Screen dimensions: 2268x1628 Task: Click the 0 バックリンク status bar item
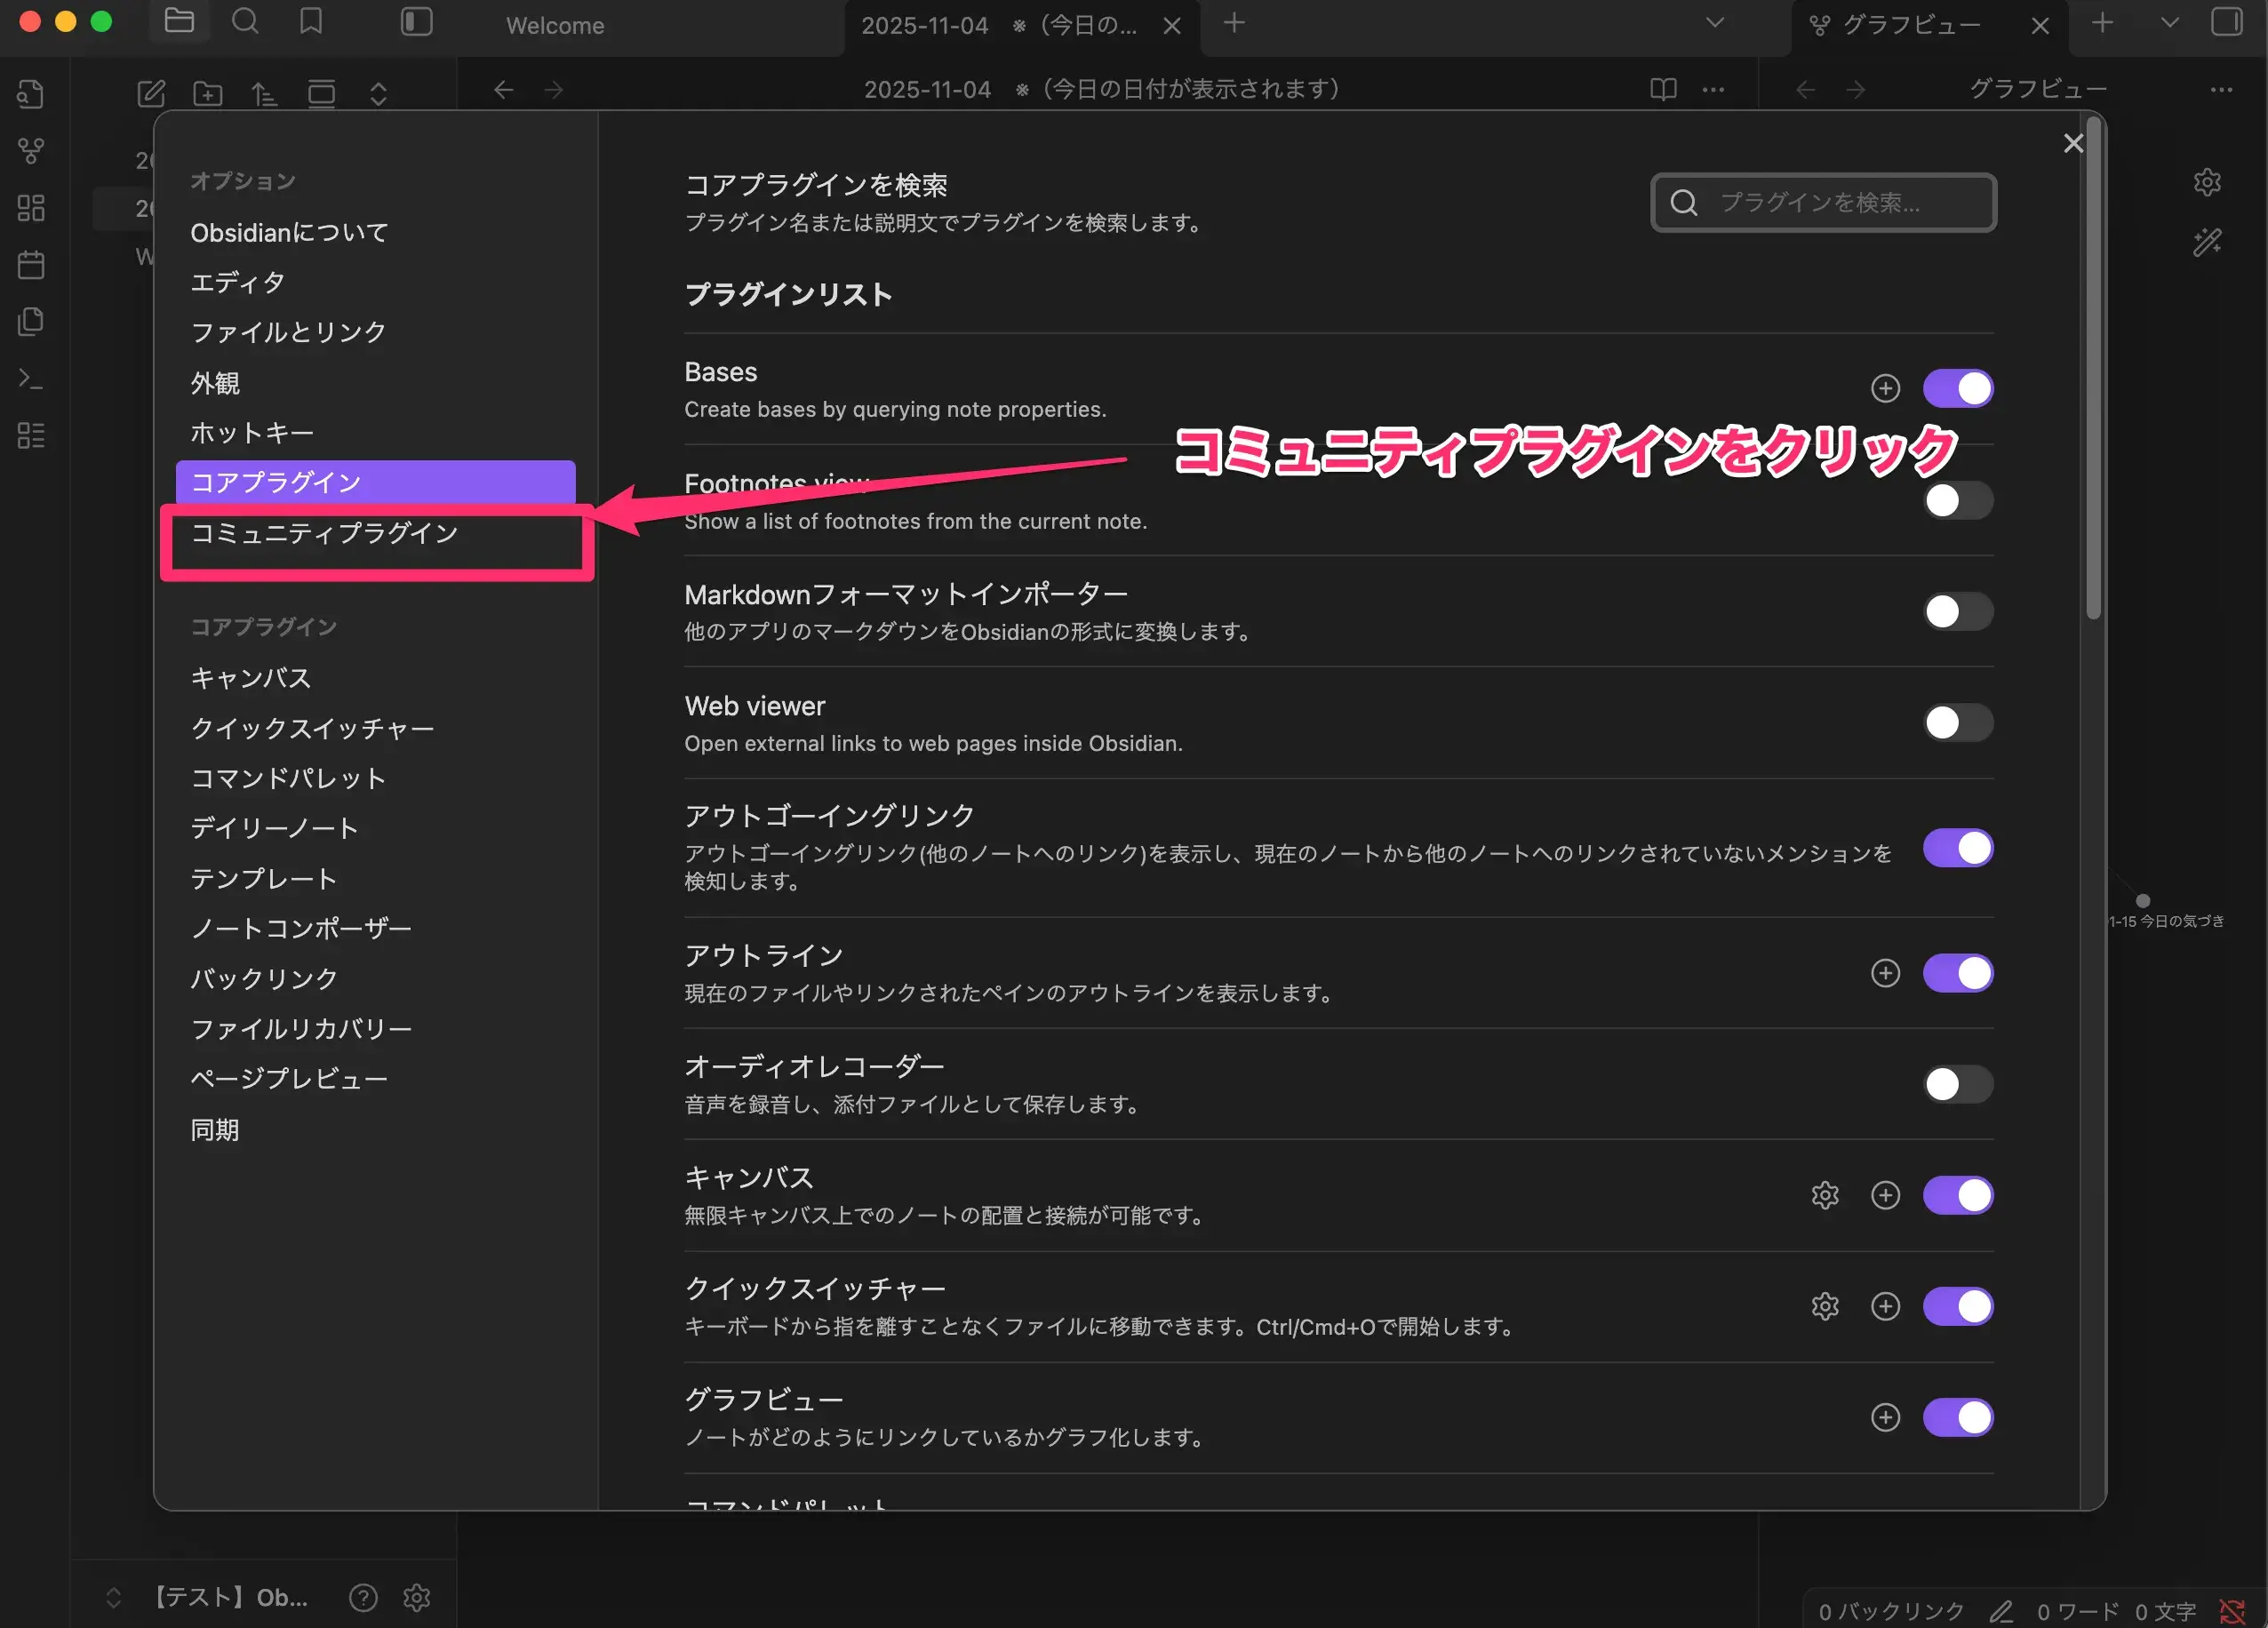pos(1890,1611)
